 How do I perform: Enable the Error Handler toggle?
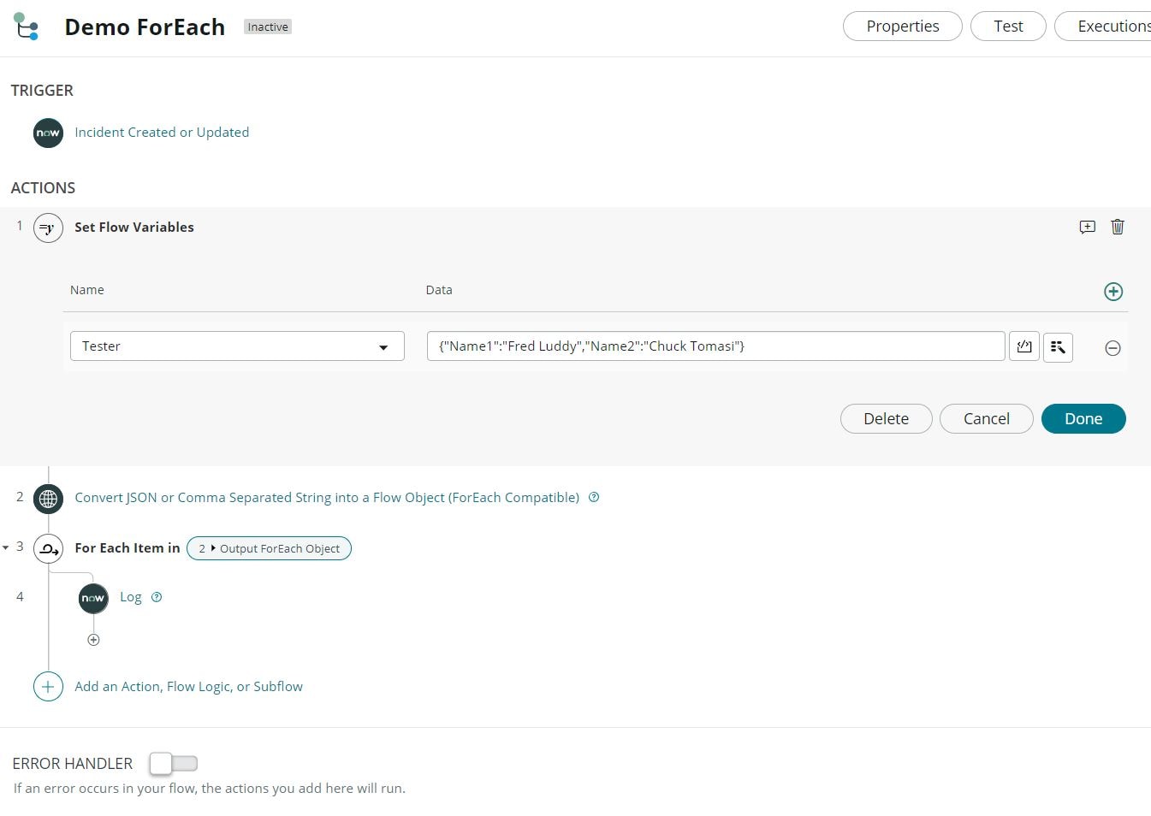click(x=173, y=763)
